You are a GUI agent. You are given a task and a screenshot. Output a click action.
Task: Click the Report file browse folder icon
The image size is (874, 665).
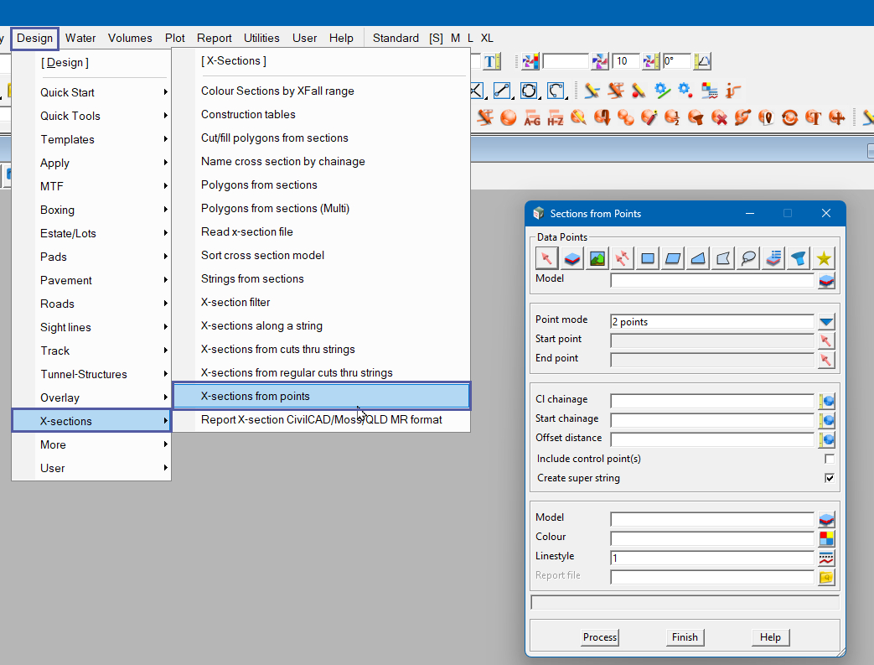point(826,577)
